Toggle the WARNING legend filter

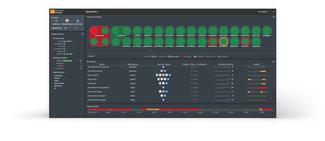199,56
